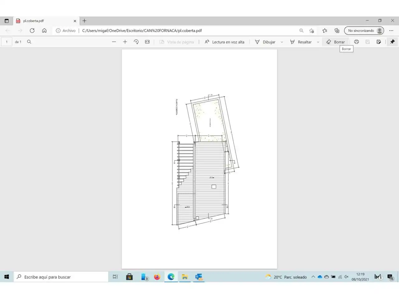This screenshot has height=299, width=399.
Task: Open the notification center icon
Action: pyautogui.click(x=390, y=277)
